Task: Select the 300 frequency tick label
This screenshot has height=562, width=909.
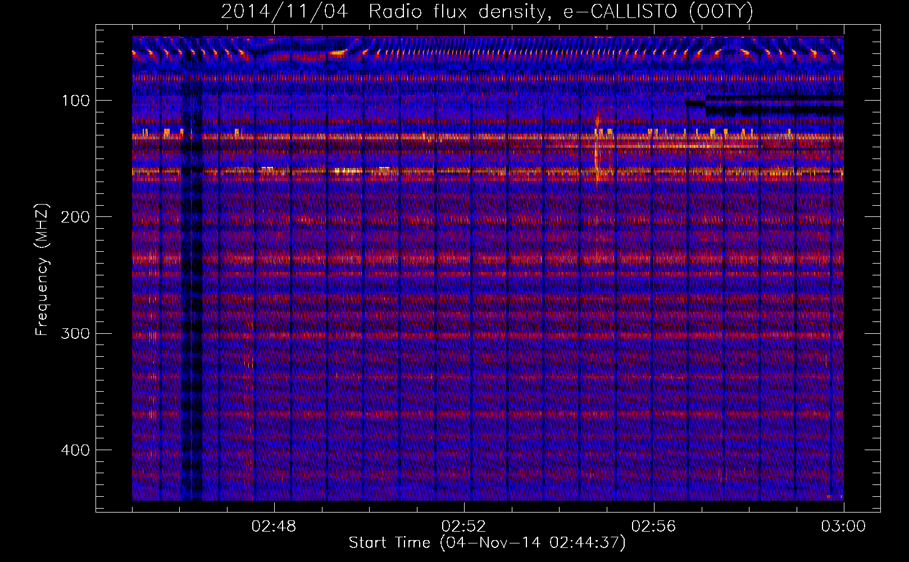Action: click(x=75, y=334)
